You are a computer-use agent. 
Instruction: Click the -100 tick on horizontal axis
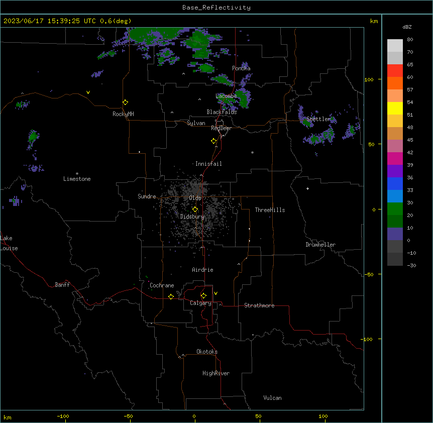click(63, 416)
